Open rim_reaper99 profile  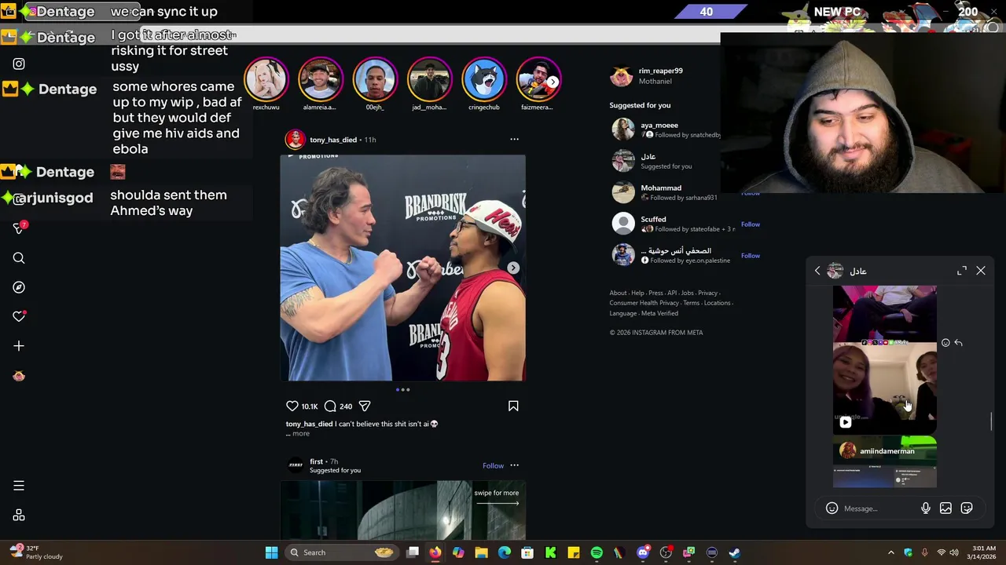coord(660,71)
